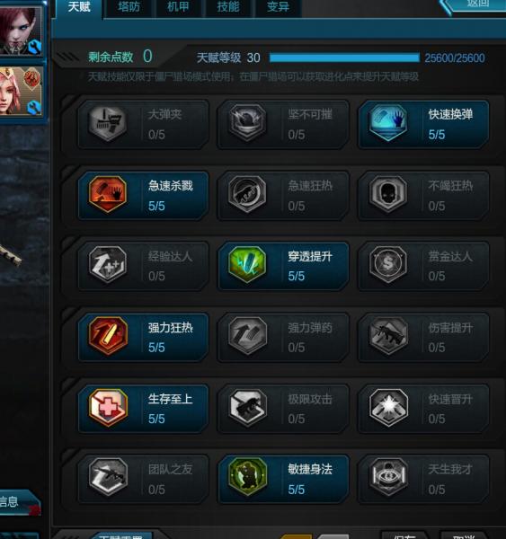
Task: Select the red-haired character portrait
Action: (x=21, y=31)
